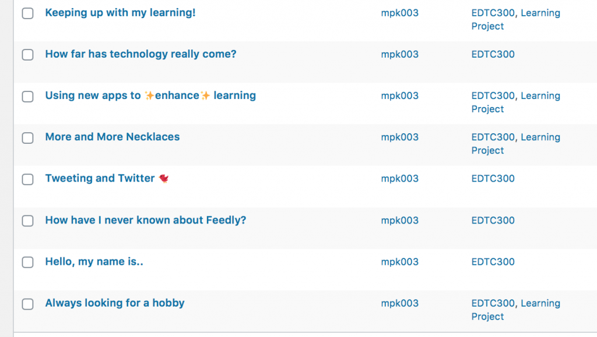Image resolution: width=597 pixels, height=337 pixels.
Task: Open Using new apps to enhance learning post
Action: 150,95
